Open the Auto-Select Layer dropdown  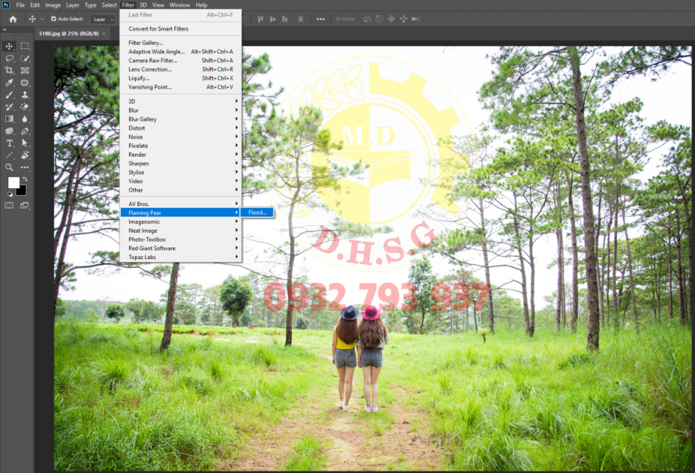[x=102, y=19]
